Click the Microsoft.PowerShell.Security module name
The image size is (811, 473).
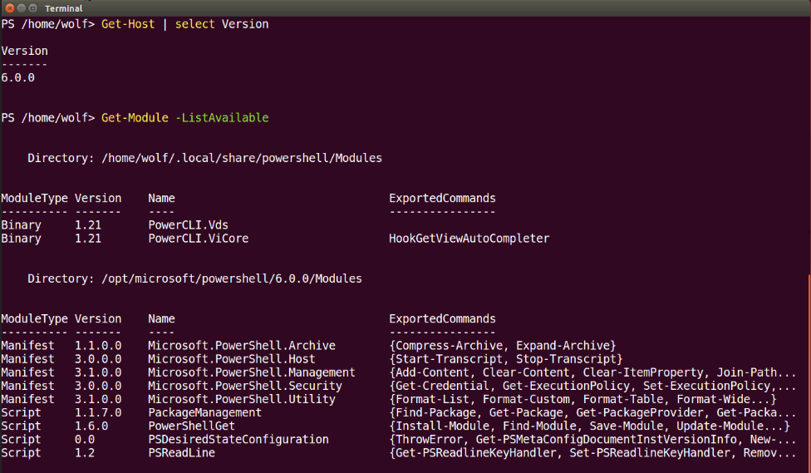(x=245, y=386)
